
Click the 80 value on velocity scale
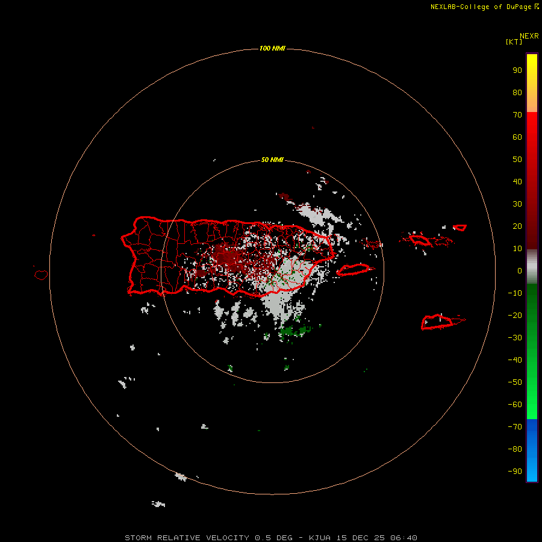coord(517,93)
